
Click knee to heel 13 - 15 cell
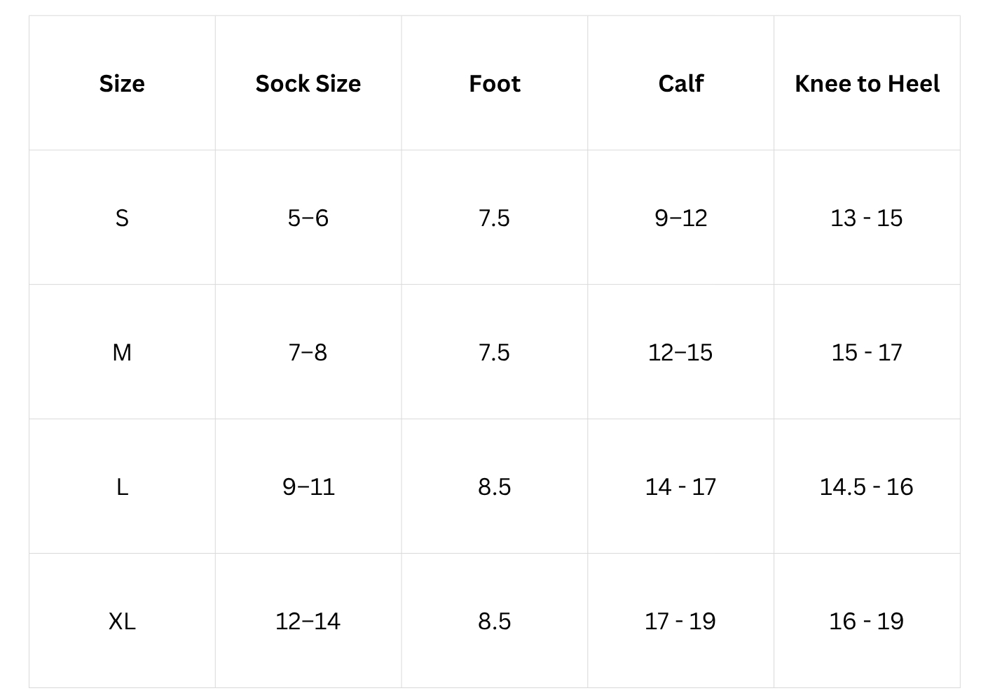tap(867, 218)
